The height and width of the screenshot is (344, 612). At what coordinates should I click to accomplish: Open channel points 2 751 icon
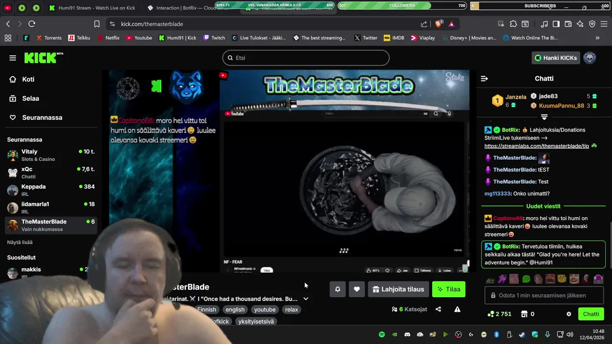coord(499,314)
